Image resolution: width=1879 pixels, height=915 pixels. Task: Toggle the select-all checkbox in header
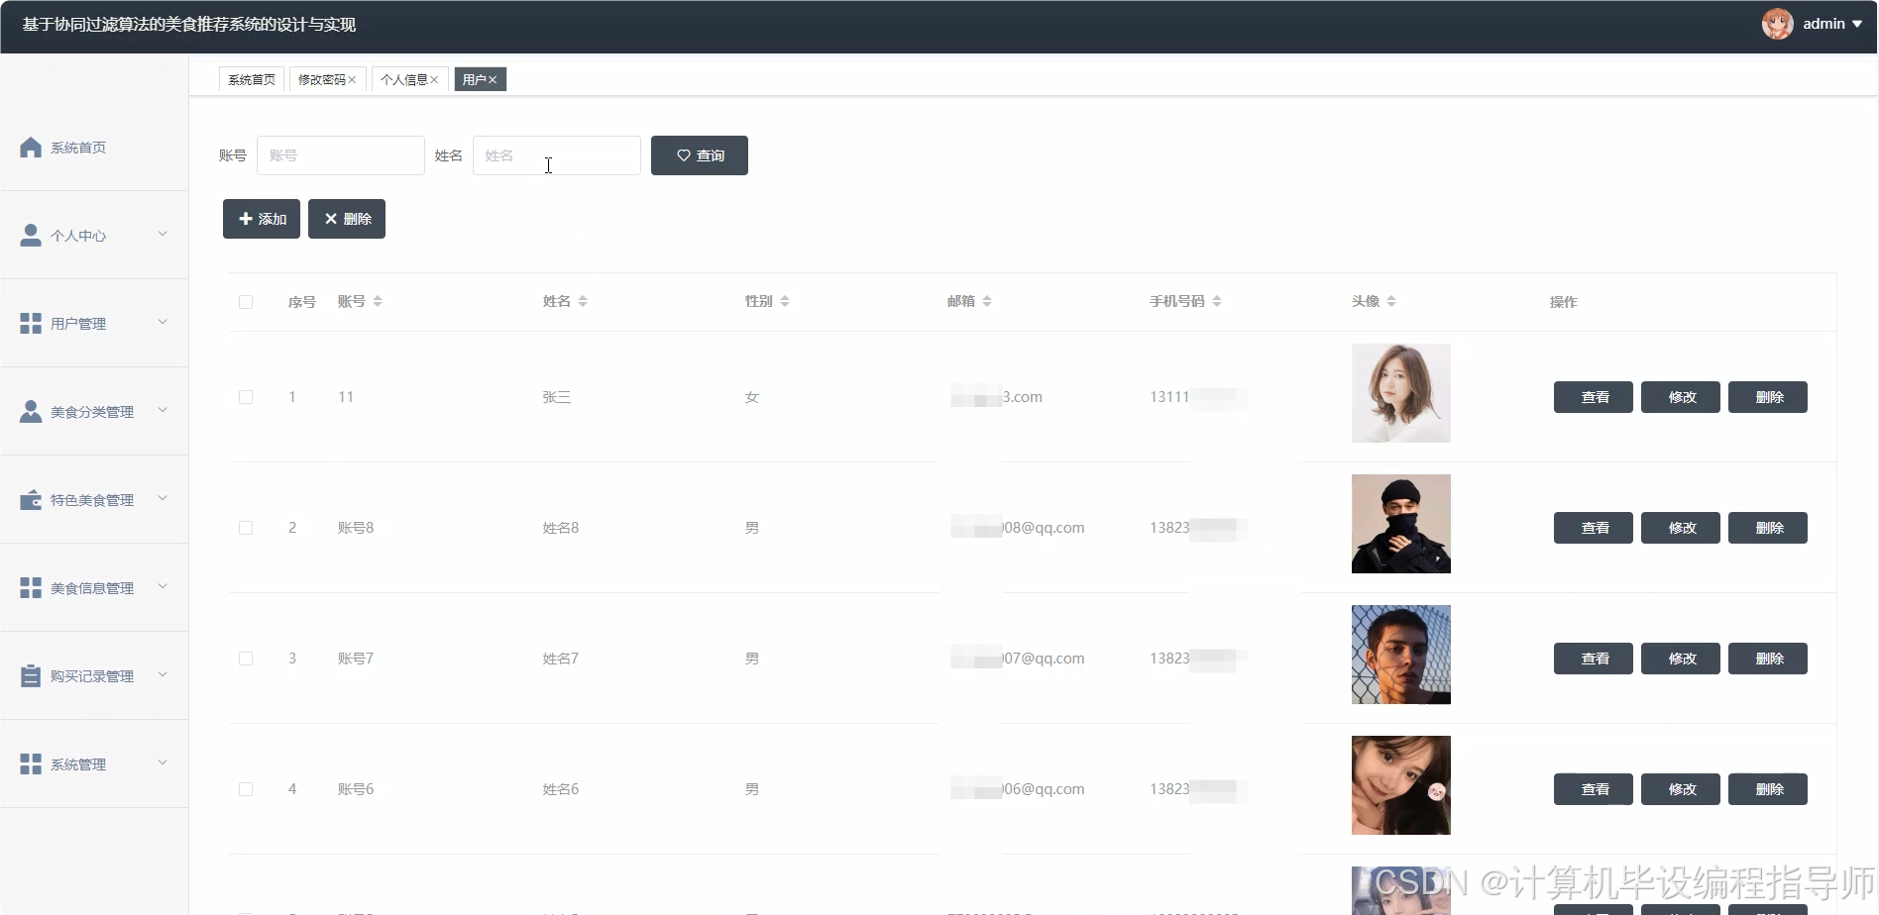pos(246,302)
